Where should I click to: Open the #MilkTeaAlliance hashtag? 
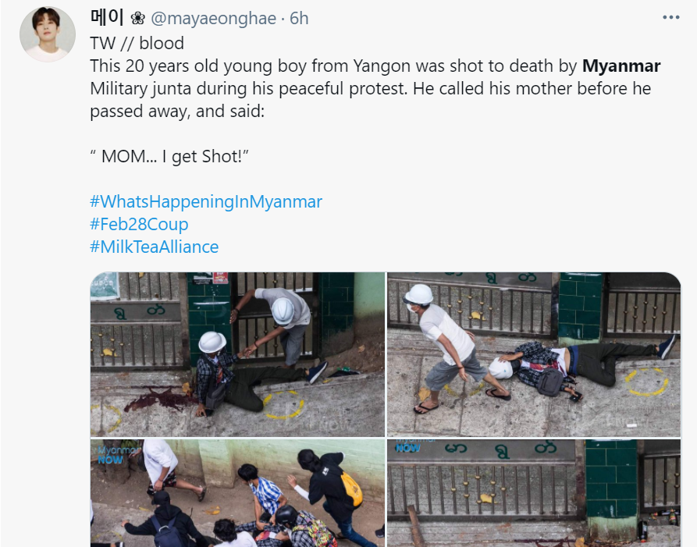pyautogui.click(x=155, y=247)
